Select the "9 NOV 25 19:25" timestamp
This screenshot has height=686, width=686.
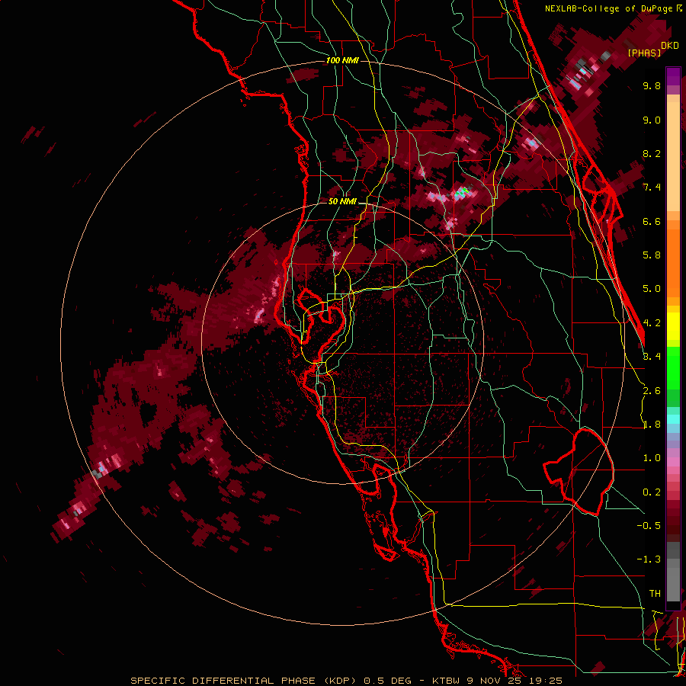514,681
